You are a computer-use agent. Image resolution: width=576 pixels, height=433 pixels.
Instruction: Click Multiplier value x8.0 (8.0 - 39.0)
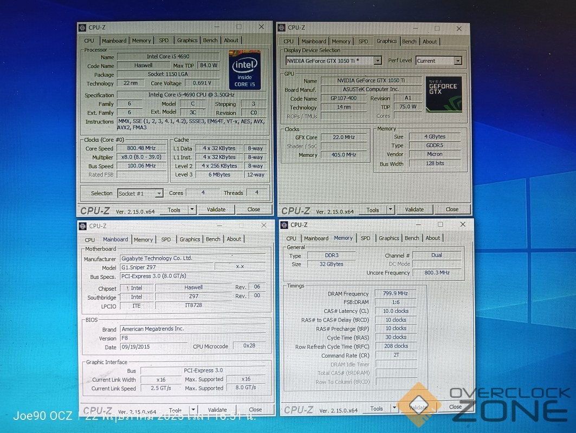(141, 157)
